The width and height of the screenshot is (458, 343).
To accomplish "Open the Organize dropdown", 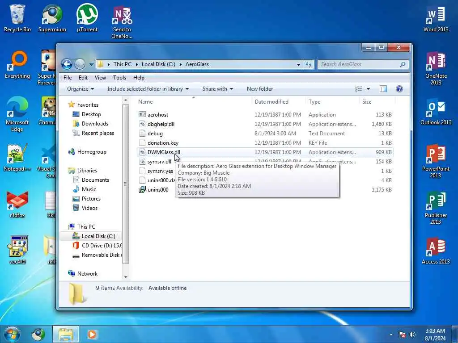I will (x=81, y=89).
